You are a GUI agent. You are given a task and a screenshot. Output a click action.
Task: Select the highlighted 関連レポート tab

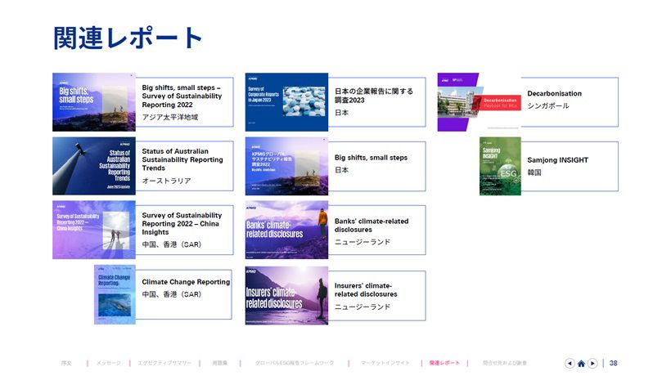444,363
